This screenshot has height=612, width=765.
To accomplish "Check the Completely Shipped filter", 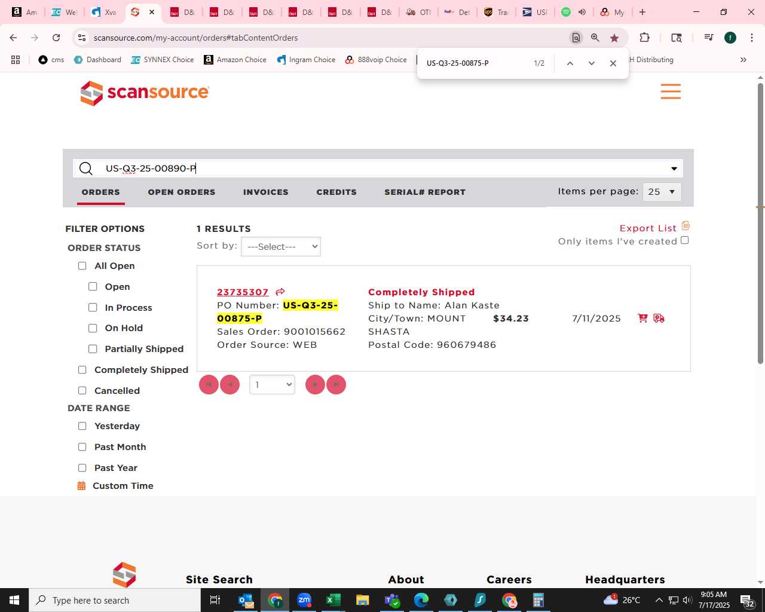I will point(82,370).
